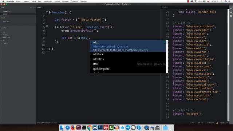Launch FileZilla from the dock
Viewport: 233px width, 131px height.
click(x=106, y=127)
